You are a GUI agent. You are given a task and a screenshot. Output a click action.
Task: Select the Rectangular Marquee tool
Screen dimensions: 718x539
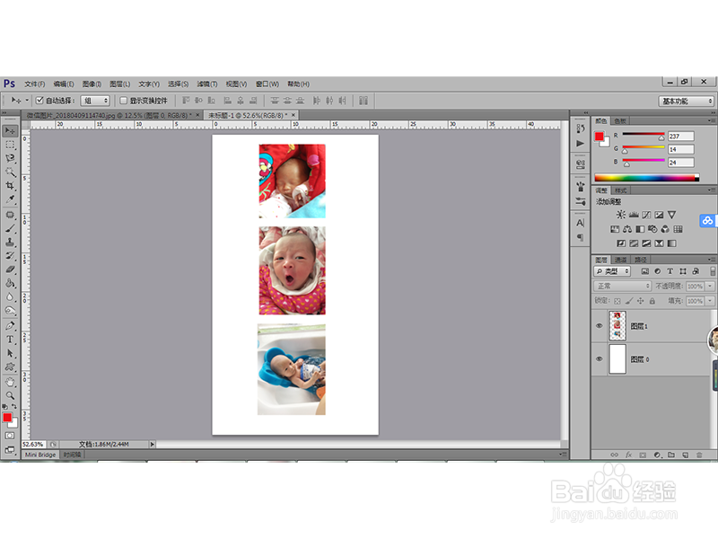tap(10, 145)
